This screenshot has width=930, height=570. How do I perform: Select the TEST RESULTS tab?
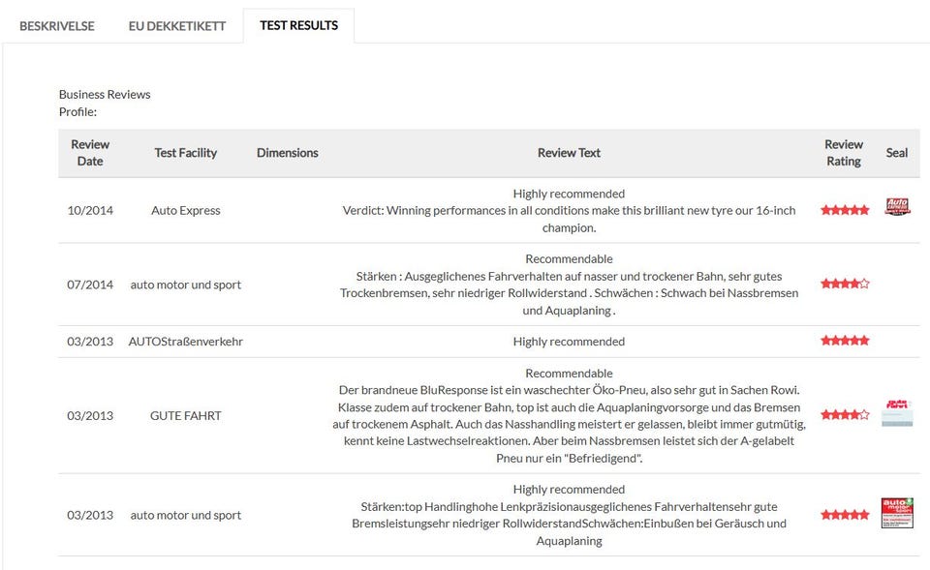299,25
